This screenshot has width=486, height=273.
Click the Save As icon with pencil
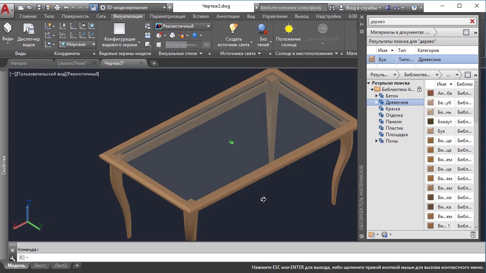coord(48,8)
